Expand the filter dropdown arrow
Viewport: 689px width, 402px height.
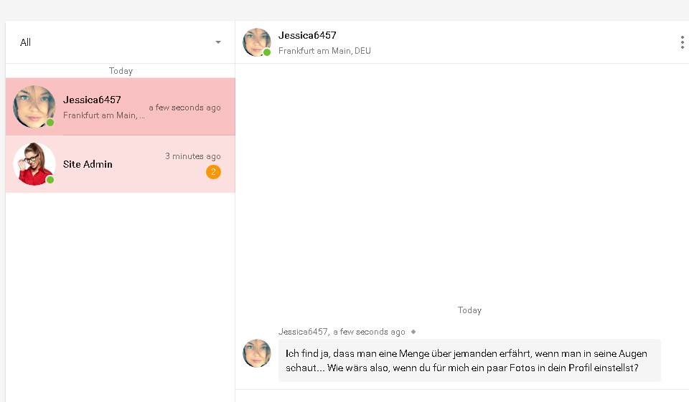(218, 42)
